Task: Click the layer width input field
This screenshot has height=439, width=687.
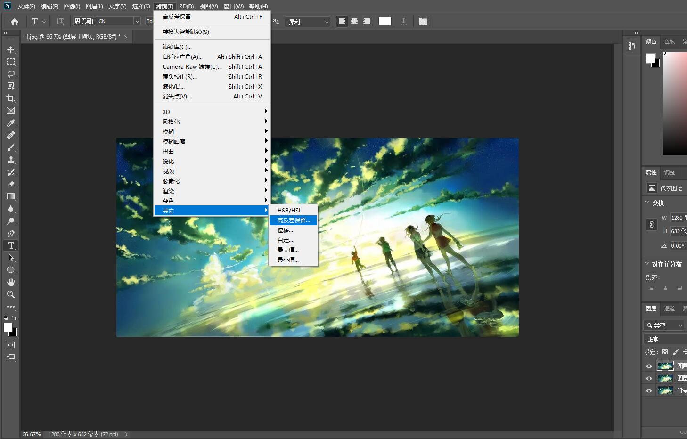Action: click(678, 218)
